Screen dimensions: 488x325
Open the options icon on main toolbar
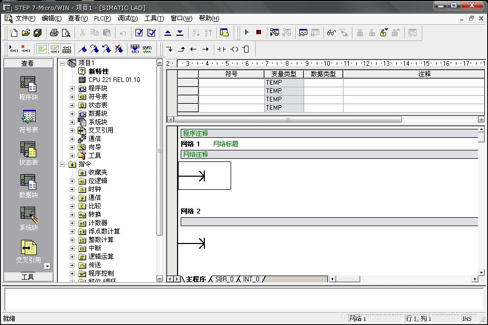point(224,33)
